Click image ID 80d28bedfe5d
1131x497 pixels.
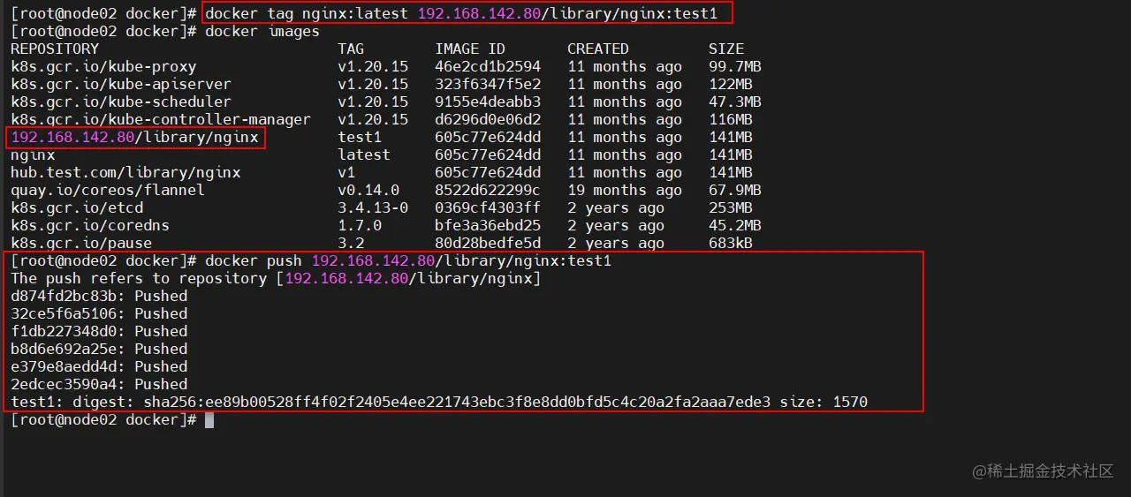[488, 243]
